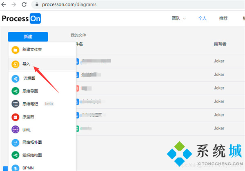
Task: Click the browser forward arrow
Action: coord(14,4)
